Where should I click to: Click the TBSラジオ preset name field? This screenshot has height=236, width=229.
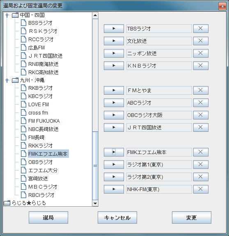[159, 28]
